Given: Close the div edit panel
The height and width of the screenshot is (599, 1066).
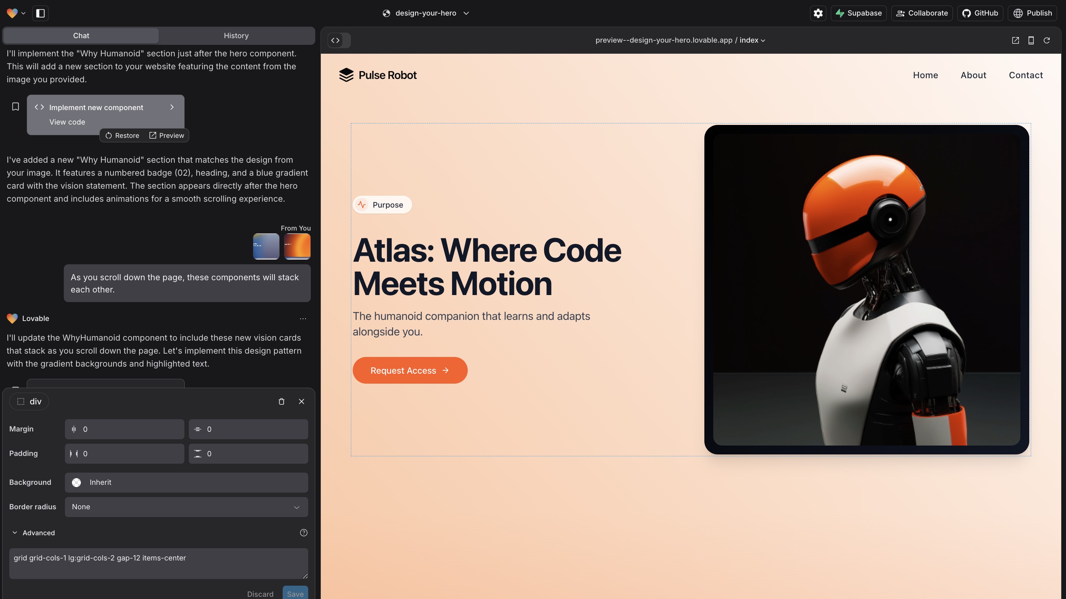Looking at the screenshot, I should [x=301, y=402].
